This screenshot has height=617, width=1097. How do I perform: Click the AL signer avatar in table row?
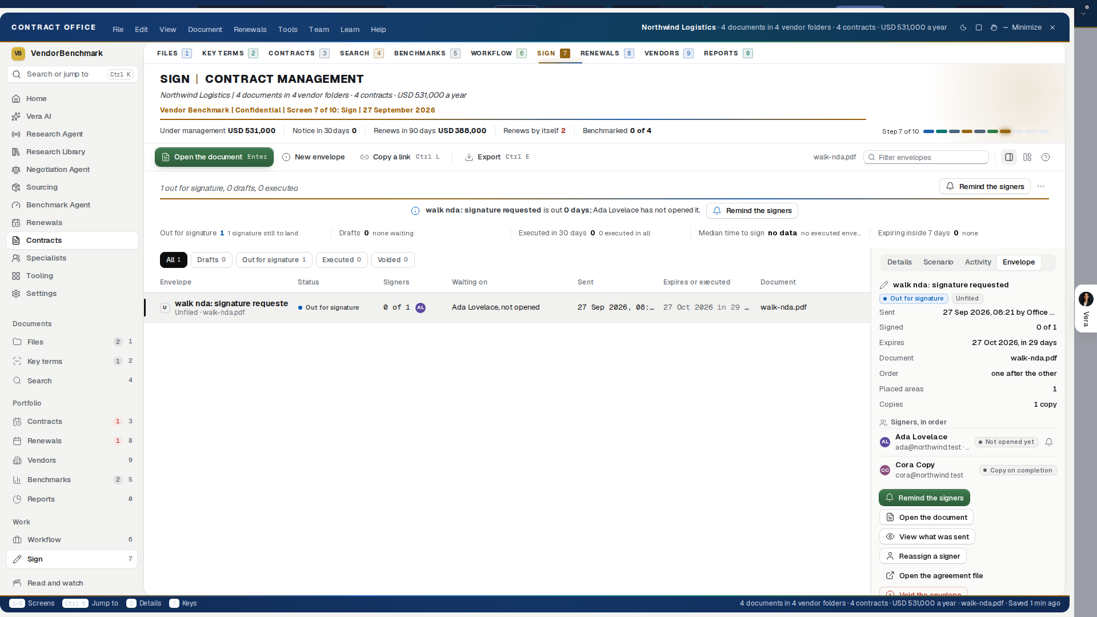tap(421, 307)
